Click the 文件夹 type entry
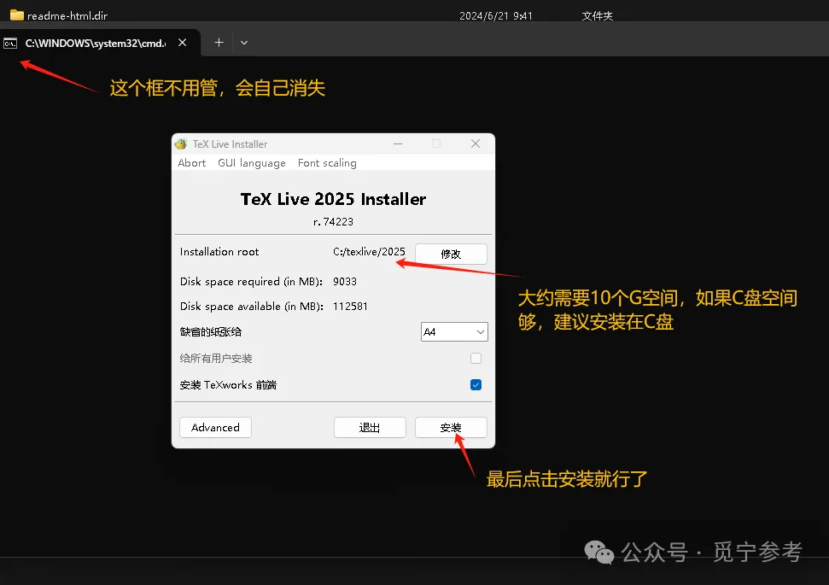The height and width of the screenshot is (585, 829). tap(598, 16)
